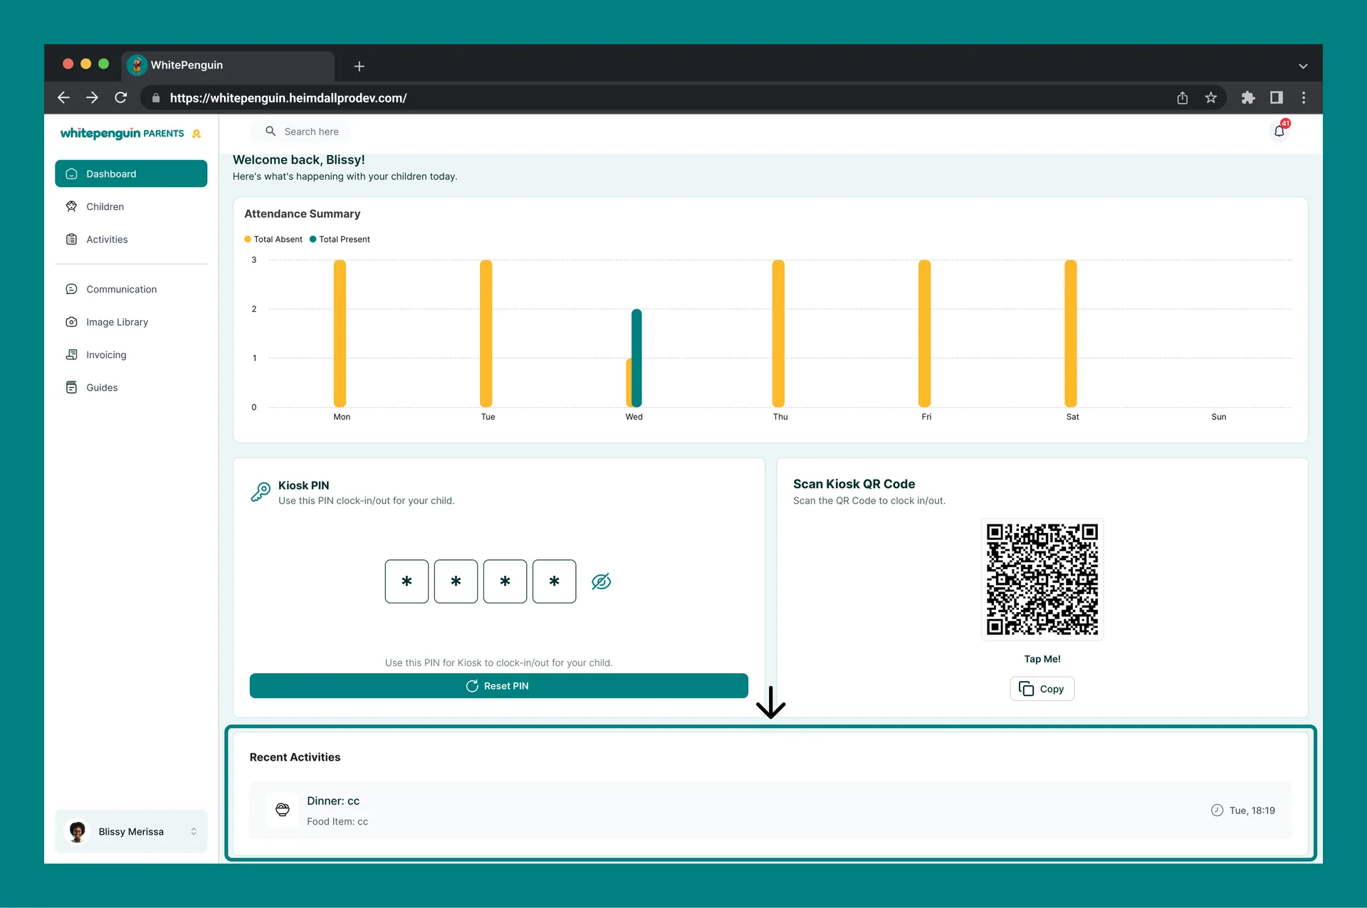Click the Dinner bowl icon in Recent Activities
1367x908 pixels.
click(x=283, y=810)
